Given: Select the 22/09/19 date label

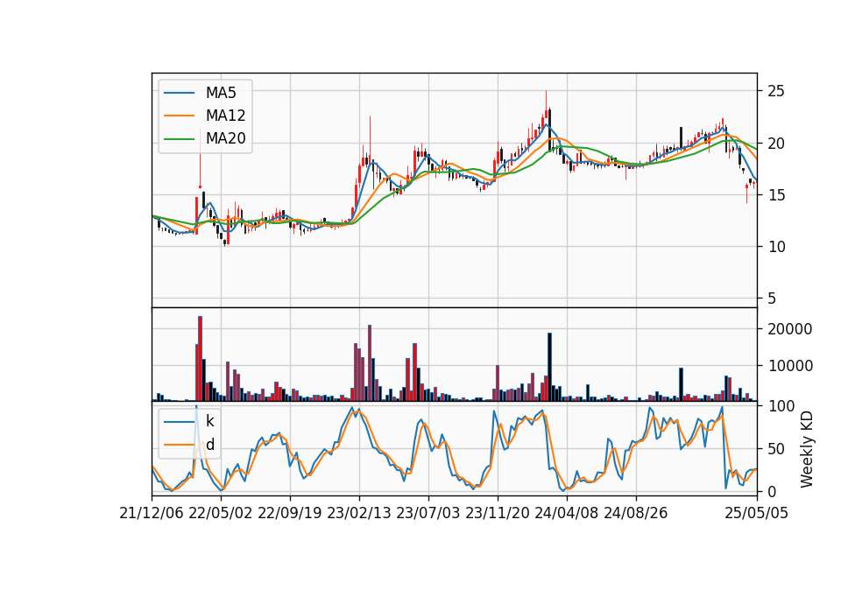Looking at the screenshot, I should click(x=290, y=514).
